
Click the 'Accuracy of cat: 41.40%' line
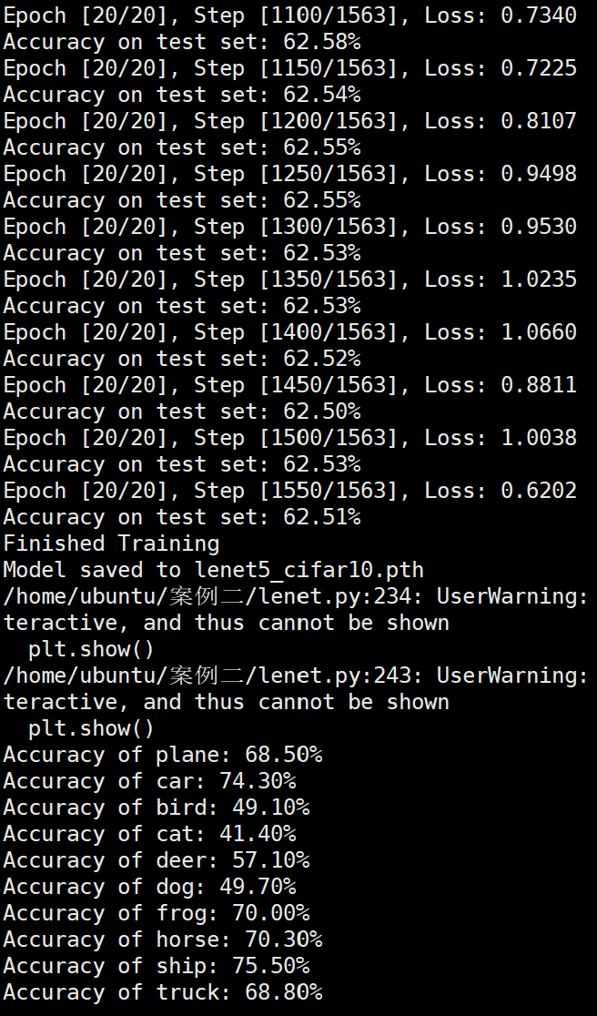coord(149,834)
